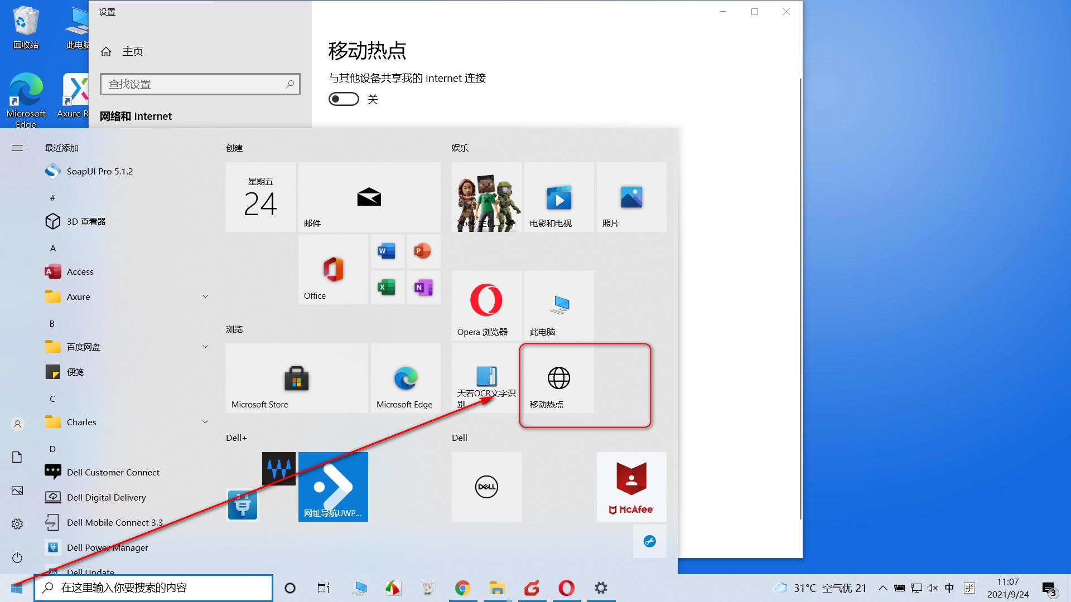Open Dell Customer Connect
The image size is (1071, 602).
[127, 472]
